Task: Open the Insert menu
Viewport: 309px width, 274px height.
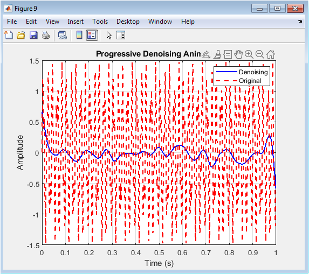Action: [75, 22]
